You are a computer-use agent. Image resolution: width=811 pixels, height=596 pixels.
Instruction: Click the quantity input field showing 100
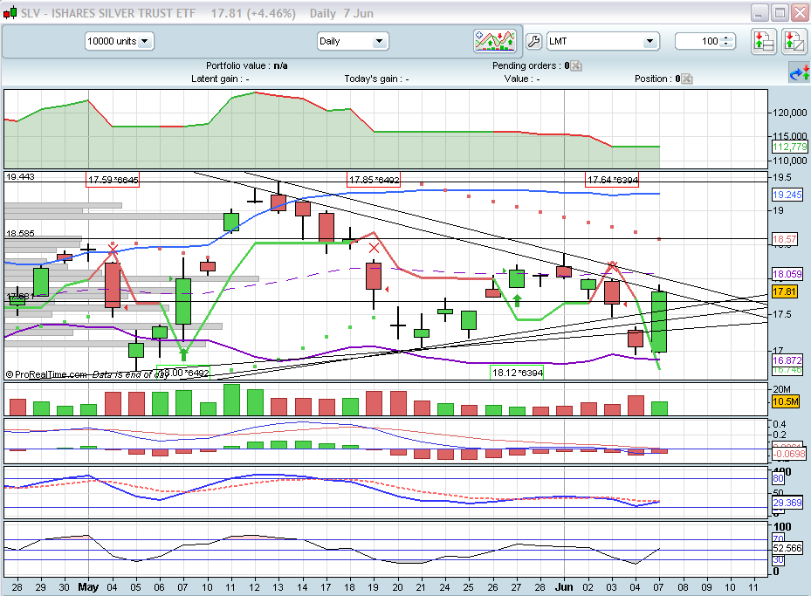tap(698, 41)
